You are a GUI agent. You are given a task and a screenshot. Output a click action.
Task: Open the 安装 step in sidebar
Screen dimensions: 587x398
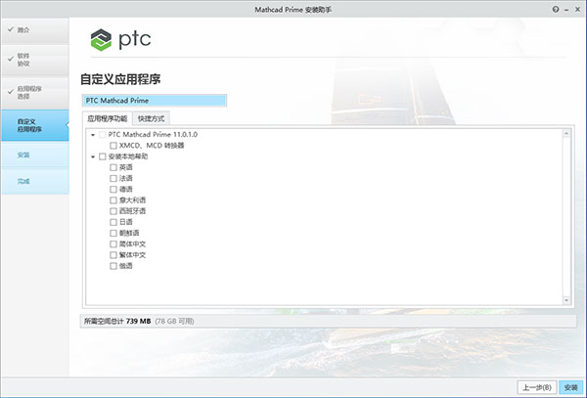[35, 155]
